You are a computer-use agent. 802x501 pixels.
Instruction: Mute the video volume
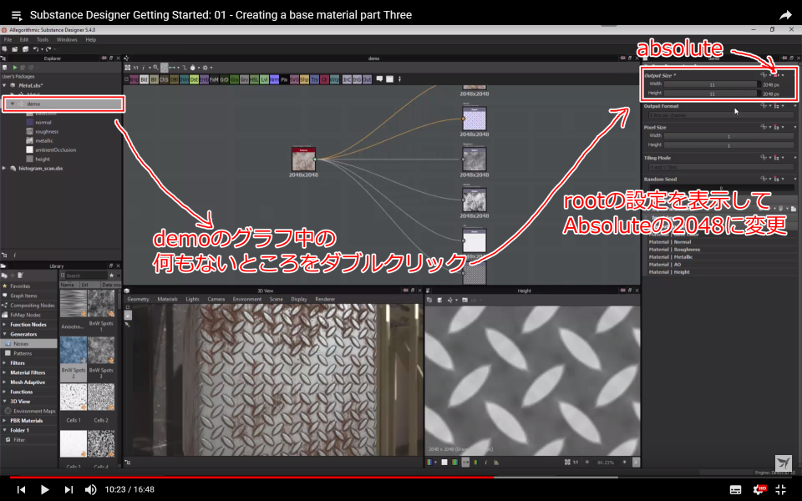pos(90,490)
